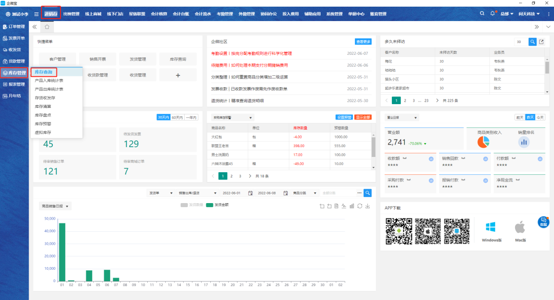This screenshot has width=554, height=300.
Task: Click the 客服 floating support icon
Action: click(x=543, y=222)
